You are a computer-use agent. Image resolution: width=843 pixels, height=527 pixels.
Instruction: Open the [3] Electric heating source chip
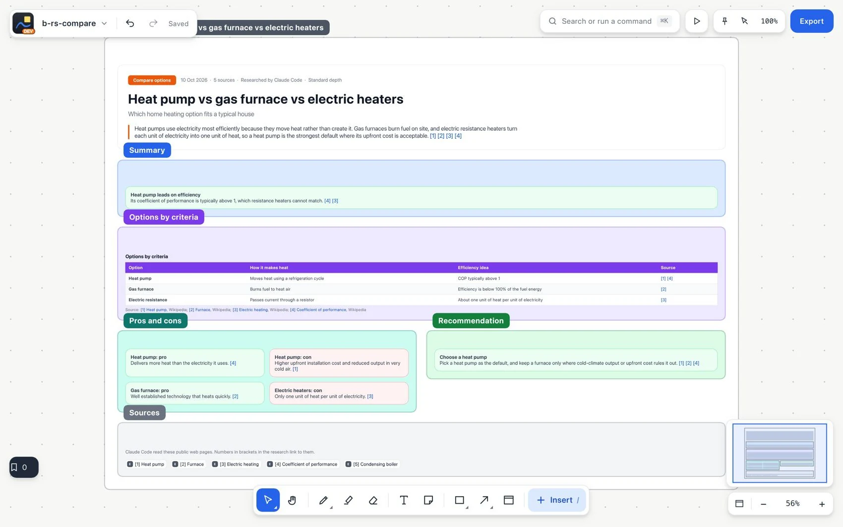(x=236, y=465)
